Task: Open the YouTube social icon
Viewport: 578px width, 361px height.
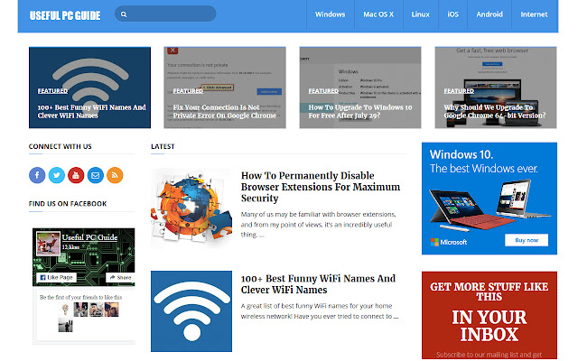Action: [x=76, y=175]
